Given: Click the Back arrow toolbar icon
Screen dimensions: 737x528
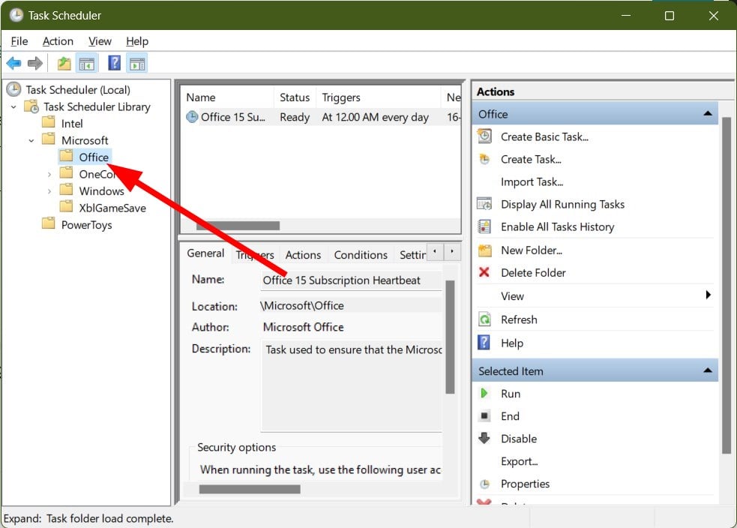Looking at the screenshot, I should 13,63.
